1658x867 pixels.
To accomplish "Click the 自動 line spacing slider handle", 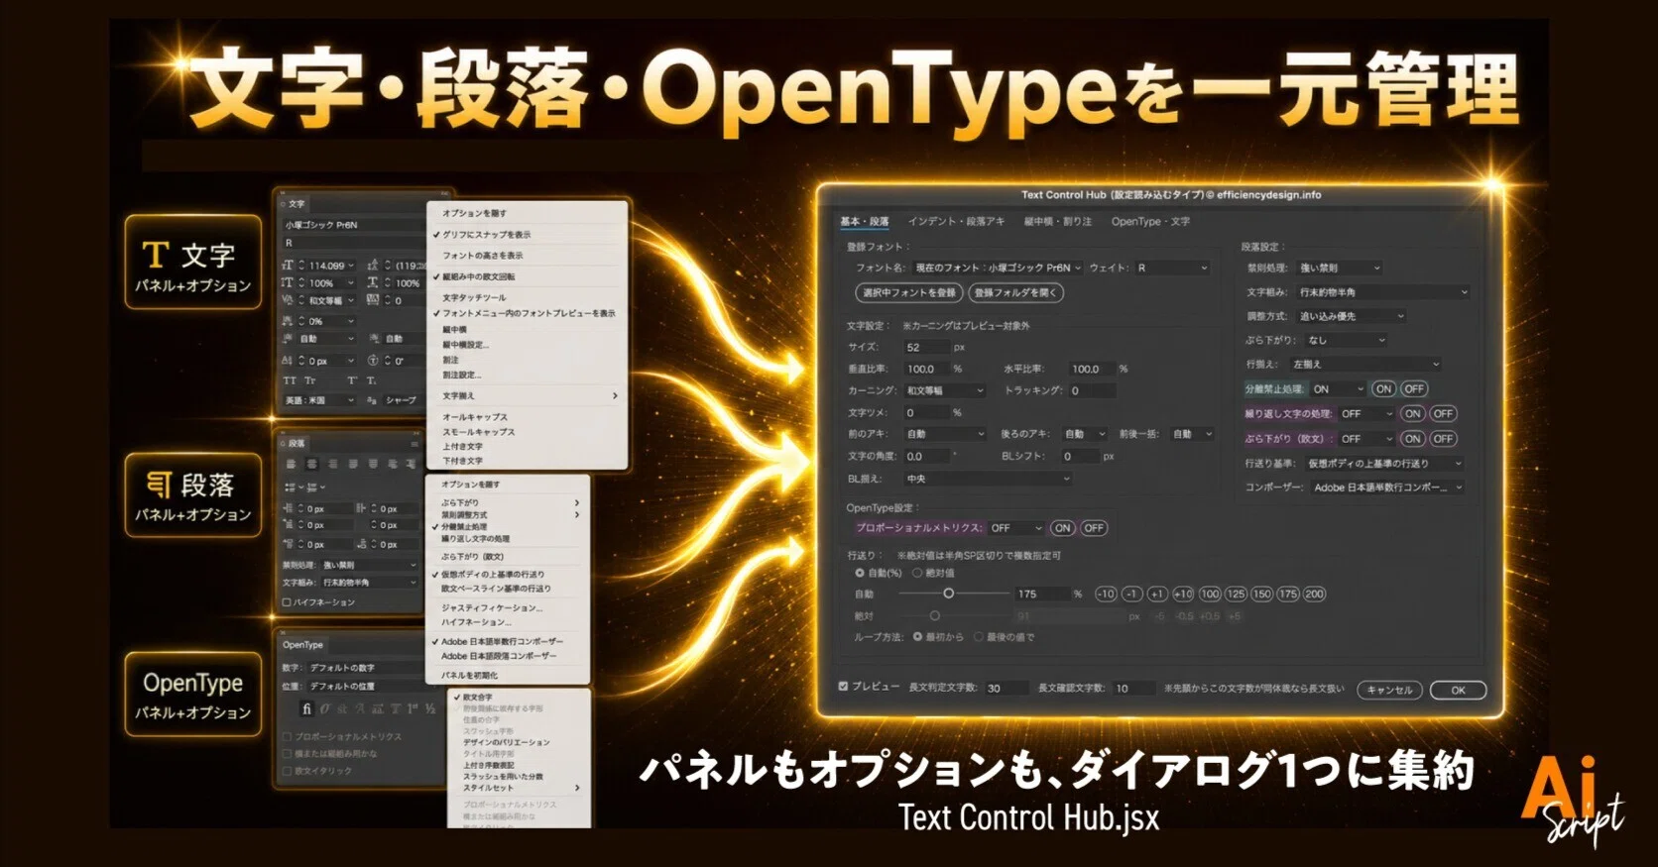I will point(948,594).
